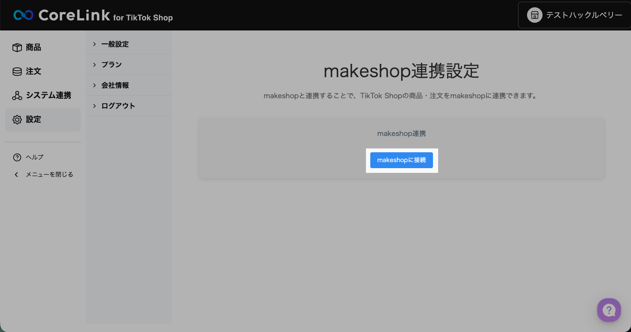631x332 pixels.
Task: Expand the プラン chevron
Action: (94, 65)
